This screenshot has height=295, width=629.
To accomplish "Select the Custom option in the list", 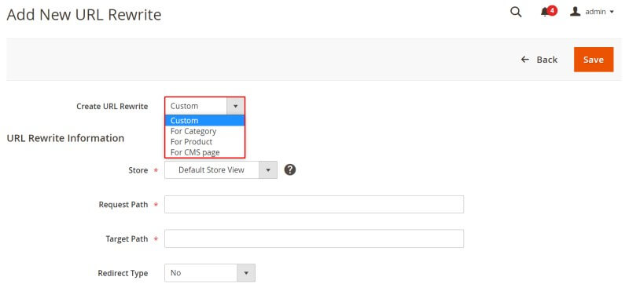I will 204,121.
